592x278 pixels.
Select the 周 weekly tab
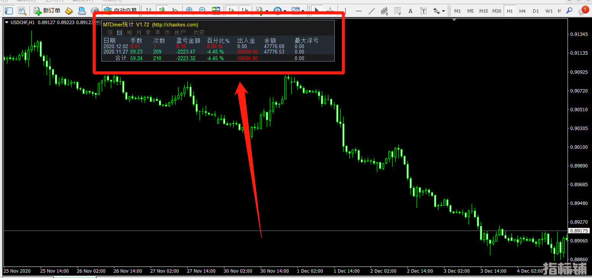tap(129, 33)
